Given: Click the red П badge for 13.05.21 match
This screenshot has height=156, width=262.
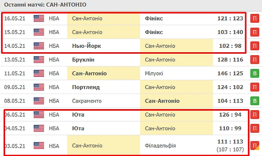Looking at the screenshot, I should click(x=254, y=60).
